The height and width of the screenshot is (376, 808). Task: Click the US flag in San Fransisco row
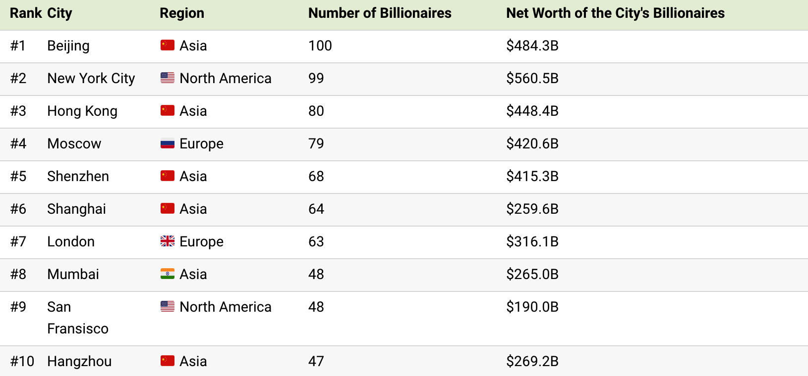pyautogui.click(x=167, y=307)
